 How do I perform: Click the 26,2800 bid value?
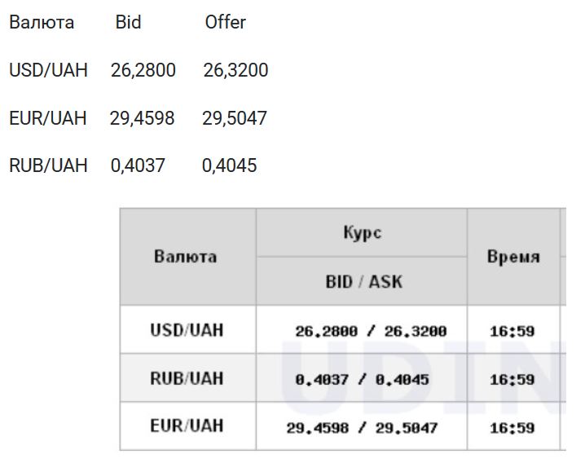143,70
